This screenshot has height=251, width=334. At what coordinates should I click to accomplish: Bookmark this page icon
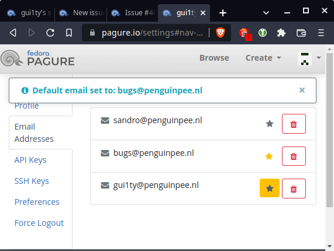coord(69,33)
